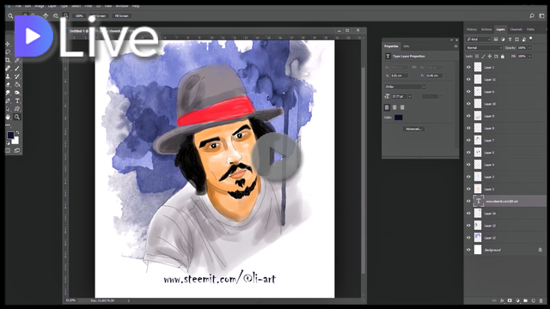Open Properties panel menu icon
550x309 pixels.
[x=455, y=46]
